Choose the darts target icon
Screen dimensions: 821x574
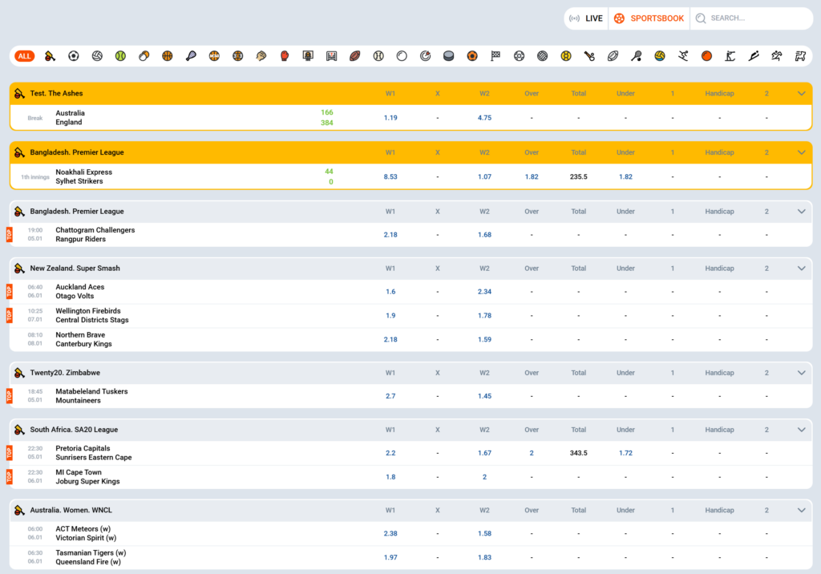(x=425, y=56)
